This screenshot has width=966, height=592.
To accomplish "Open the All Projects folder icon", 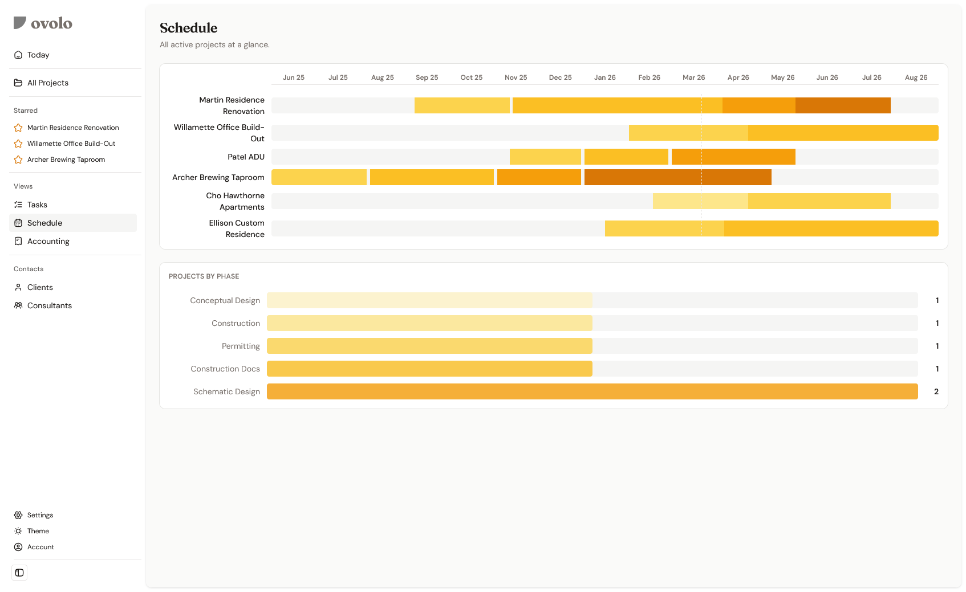I will (x=18, y=83).
